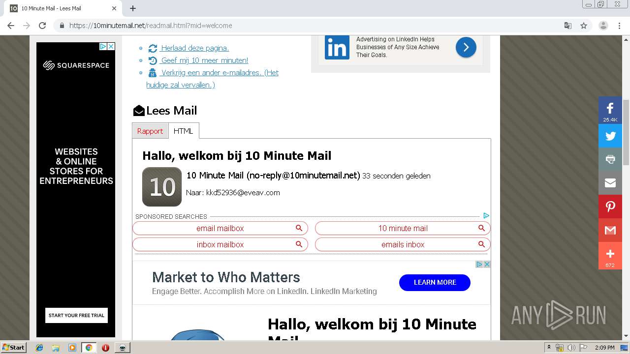Click the Squarespace logo in the ad
630x354 pixels.
click(x=76, y=65)
